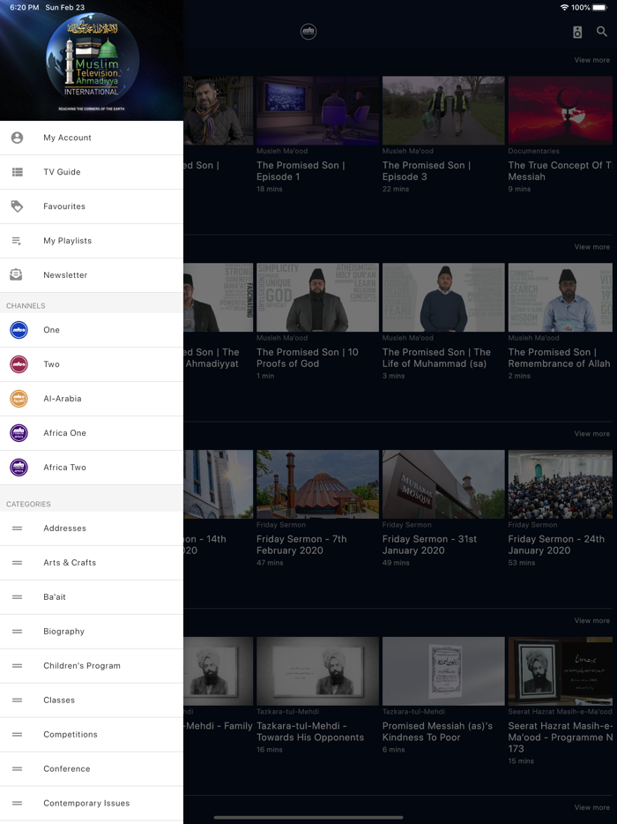The width and height of the screenshot is (617, 824).
Task: Choose the Al-Arabia channel entry
Action: click(x=92, y=399)
